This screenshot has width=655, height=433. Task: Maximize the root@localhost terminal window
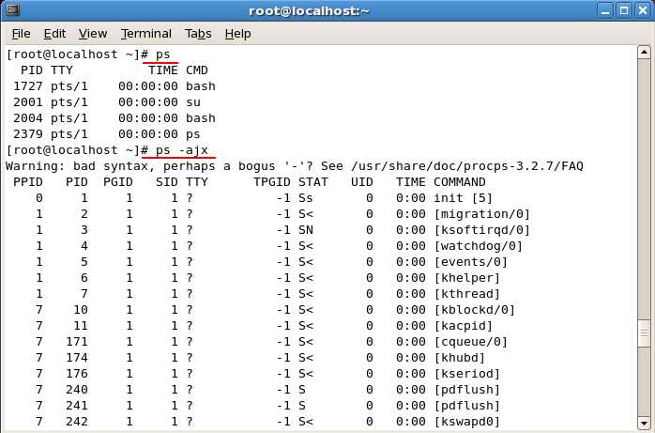pos(624,10)
